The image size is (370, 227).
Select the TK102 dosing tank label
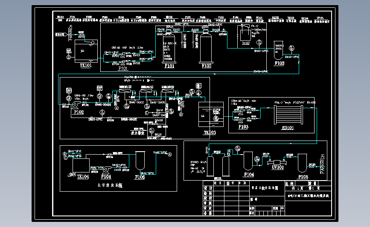[x=246, y=43]
